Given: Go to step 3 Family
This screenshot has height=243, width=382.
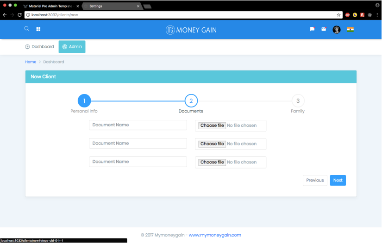Looking at the screenshot, I should (x=298, y=101).
